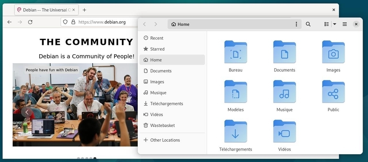This screenshot has height=162, width=368.
Task: Select Recent in the Files sidebar
Action: pos(172,38)
